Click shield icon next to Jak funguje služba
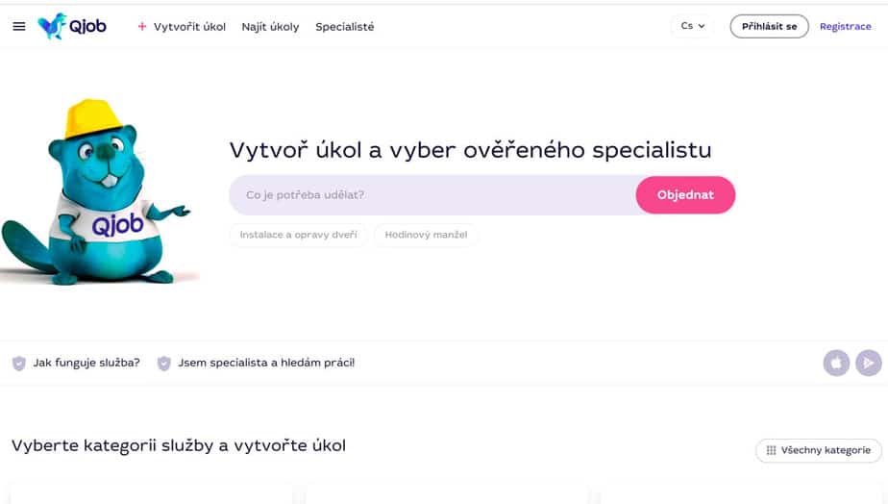Viewport: 888px width, 504px height. coord(18,364)
